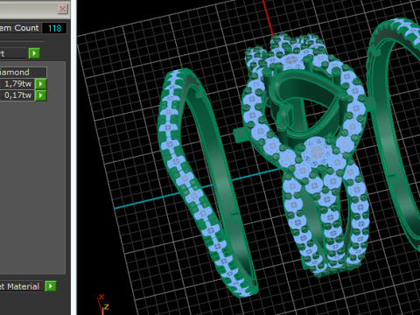Click the Gem Count value 118

(x=54, y=28)
